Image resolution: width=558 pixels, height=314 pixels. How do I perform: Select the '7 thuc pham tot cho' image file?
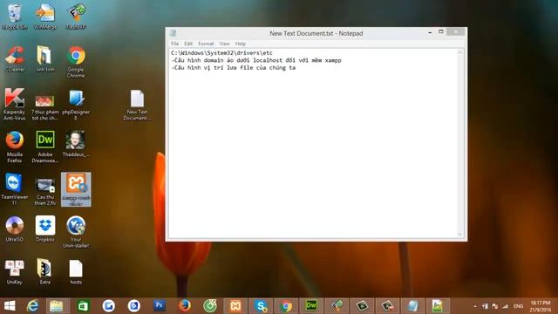[45, 107]
